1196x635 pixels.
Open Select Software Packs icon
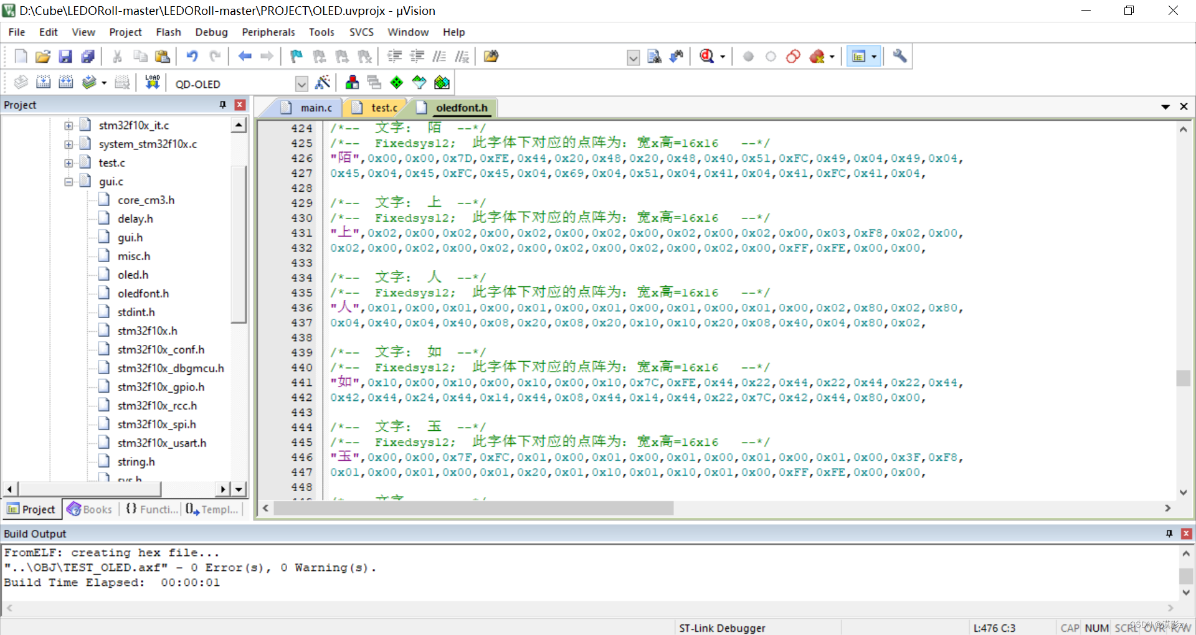pos(419,82)
